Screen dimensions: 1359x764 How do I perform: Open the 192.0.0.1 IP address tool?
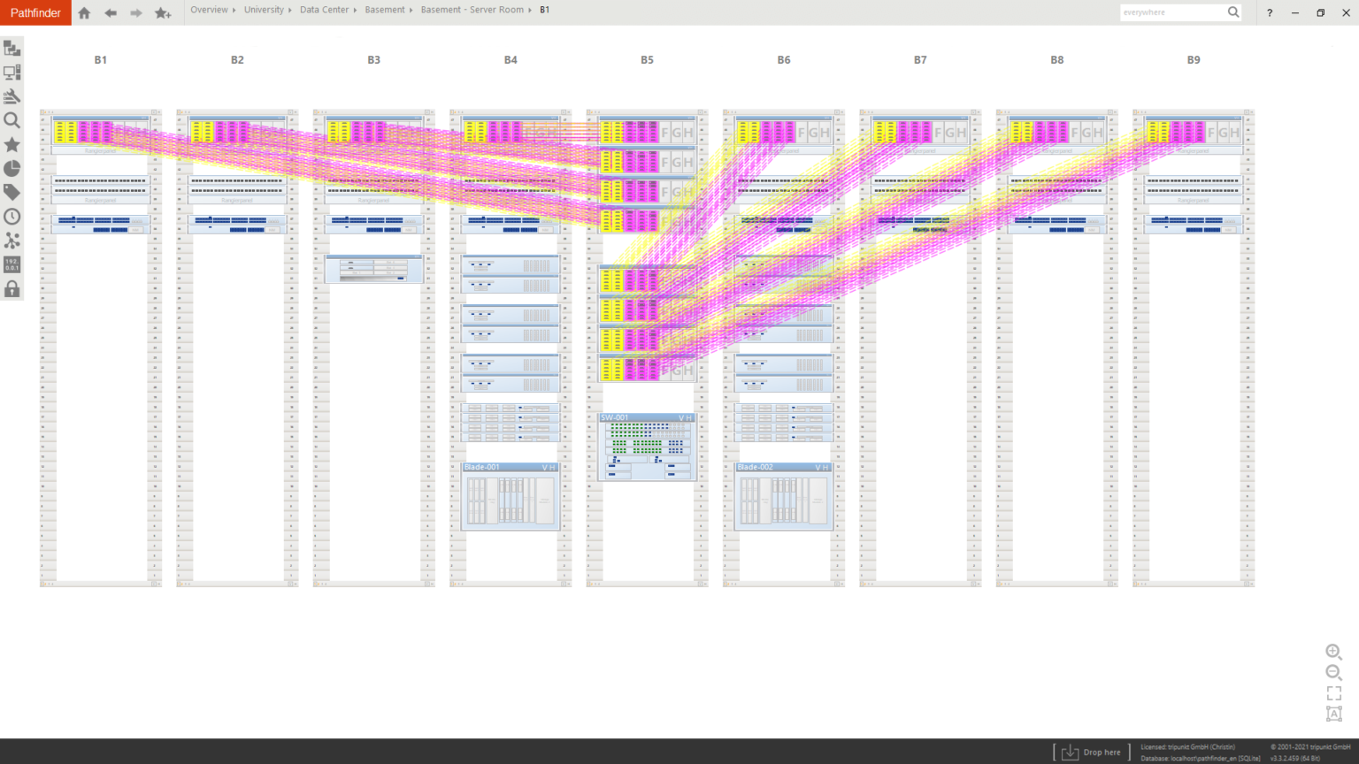click(12, 263)
